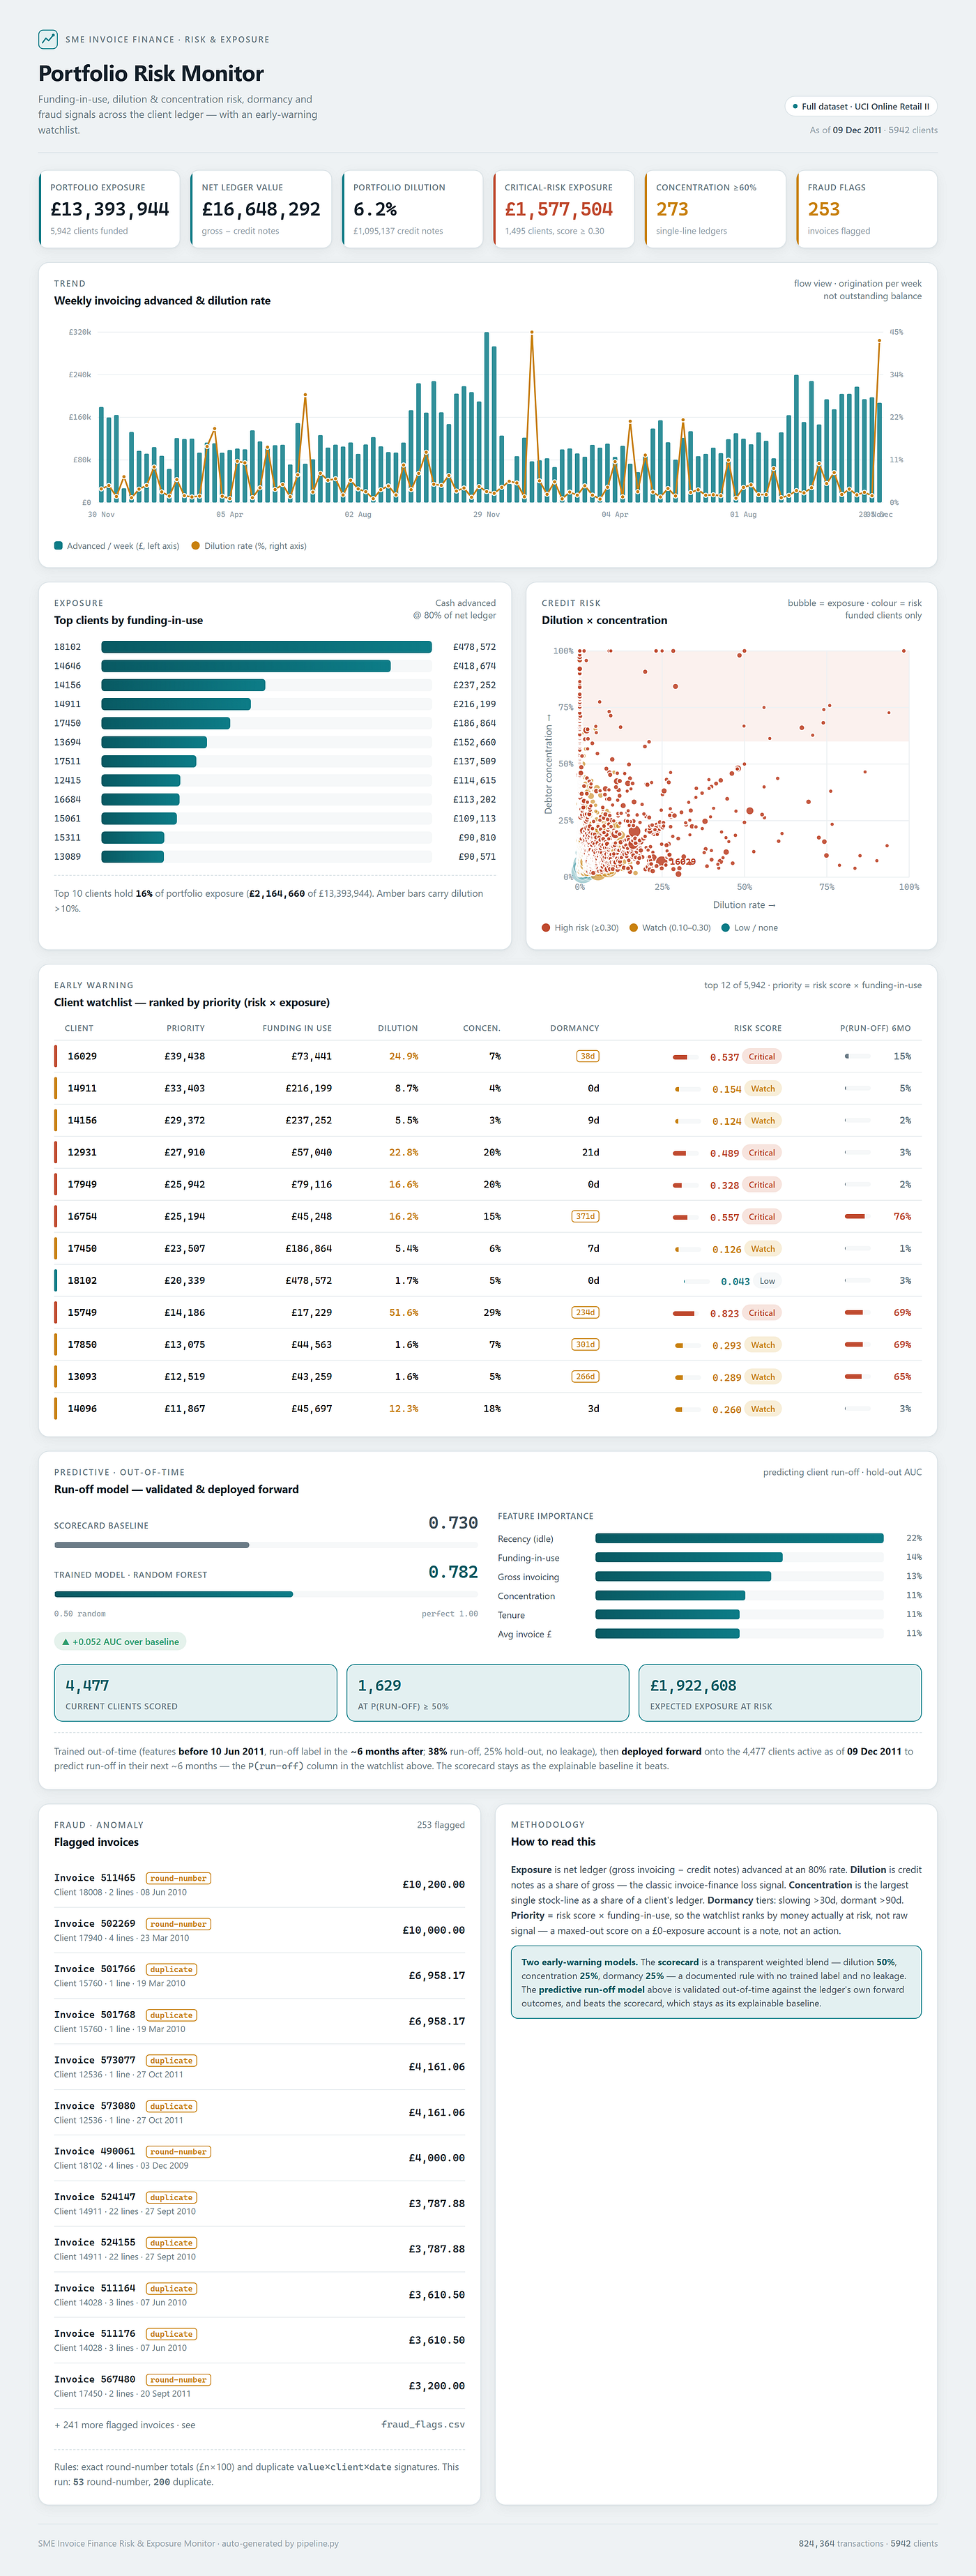The width and height of the screenshot is (976, 2576).
Task: Click client 13089 in top clients list
Action: click(x=67, y=857)
